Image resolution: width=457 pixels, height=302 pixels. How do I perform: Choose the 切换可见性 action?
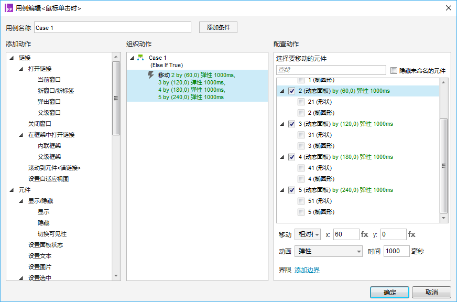(52, 234)
